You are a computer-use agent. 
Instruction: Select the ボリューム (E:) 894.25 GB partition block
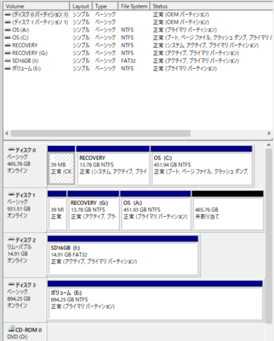point(155,300)
